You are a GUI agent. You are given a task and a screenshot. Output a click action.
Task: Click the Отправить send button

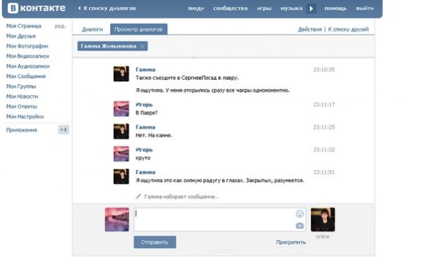(155, 242)
